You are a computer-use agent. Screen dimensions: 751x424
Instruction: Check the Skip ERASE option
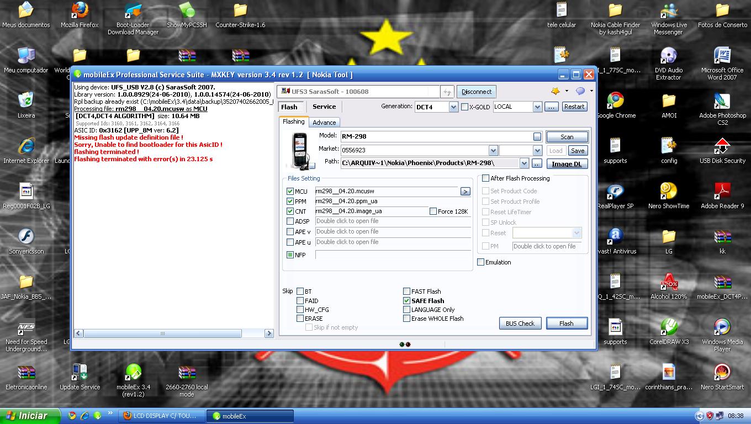click(x=300, y=319)
